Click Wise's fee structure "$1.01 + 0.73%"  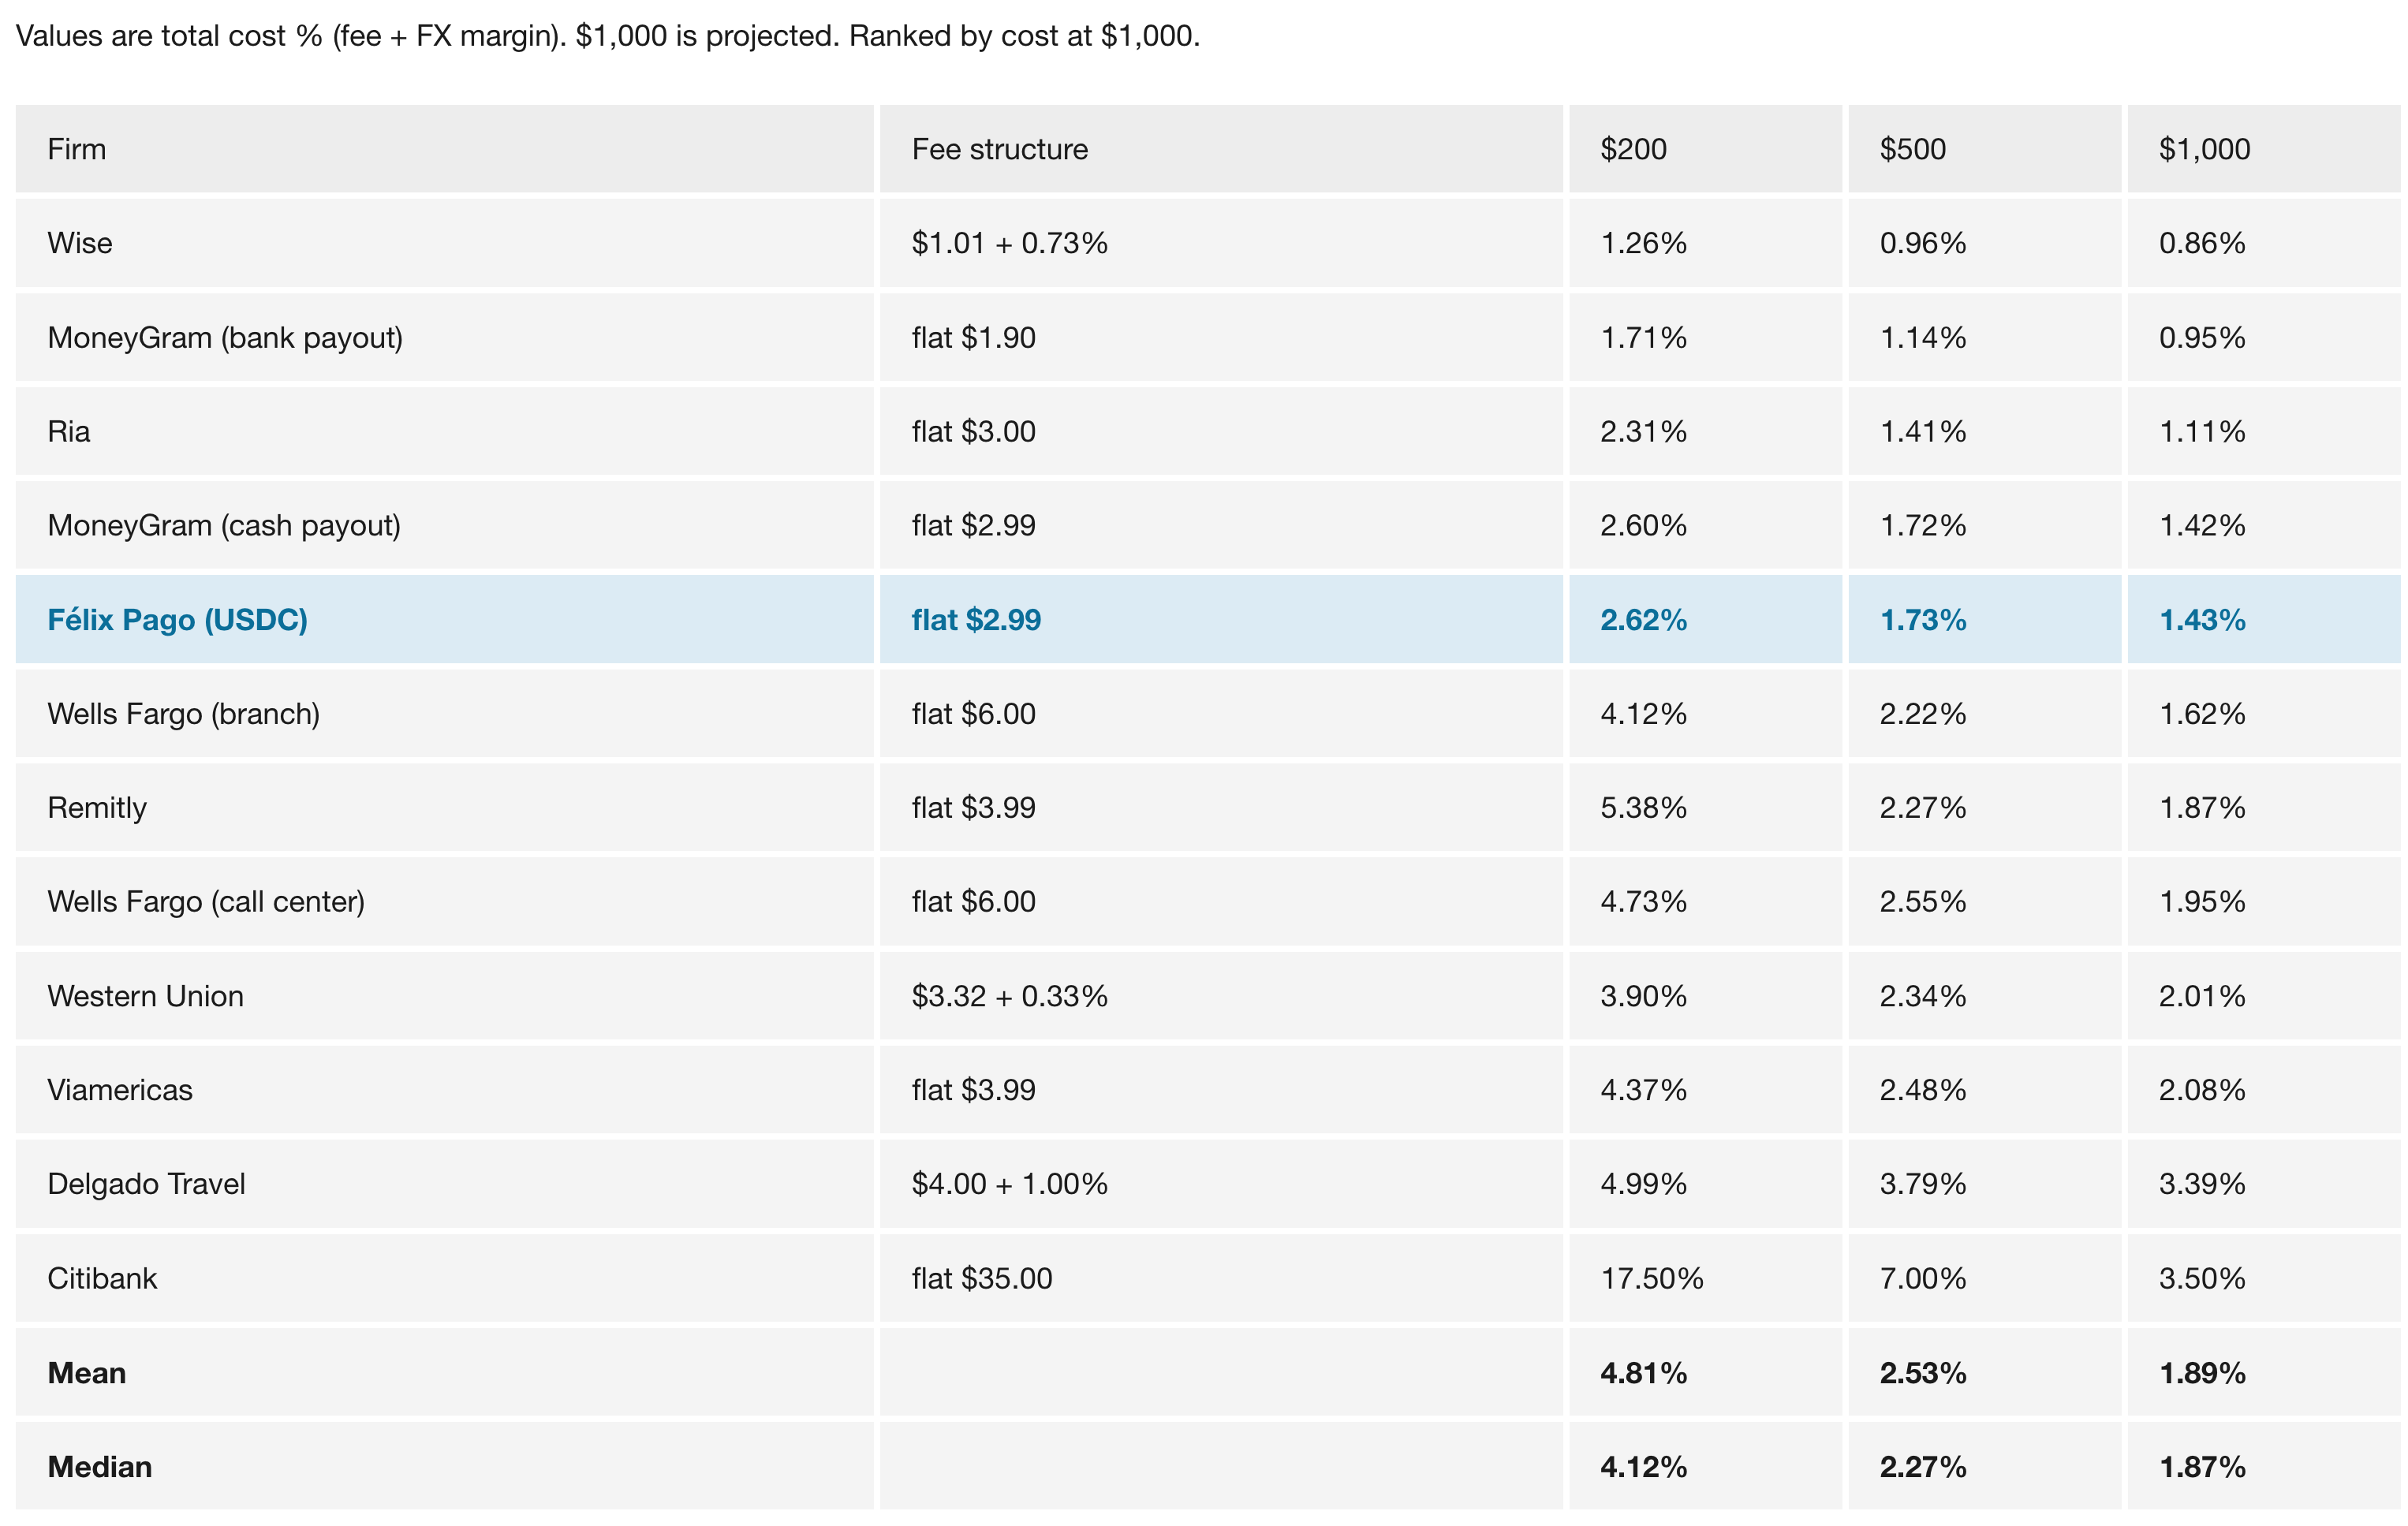[1221, 243]
